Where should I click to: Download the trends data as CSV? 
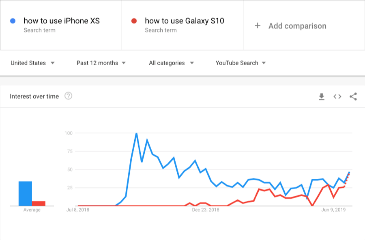coord(322,96)
